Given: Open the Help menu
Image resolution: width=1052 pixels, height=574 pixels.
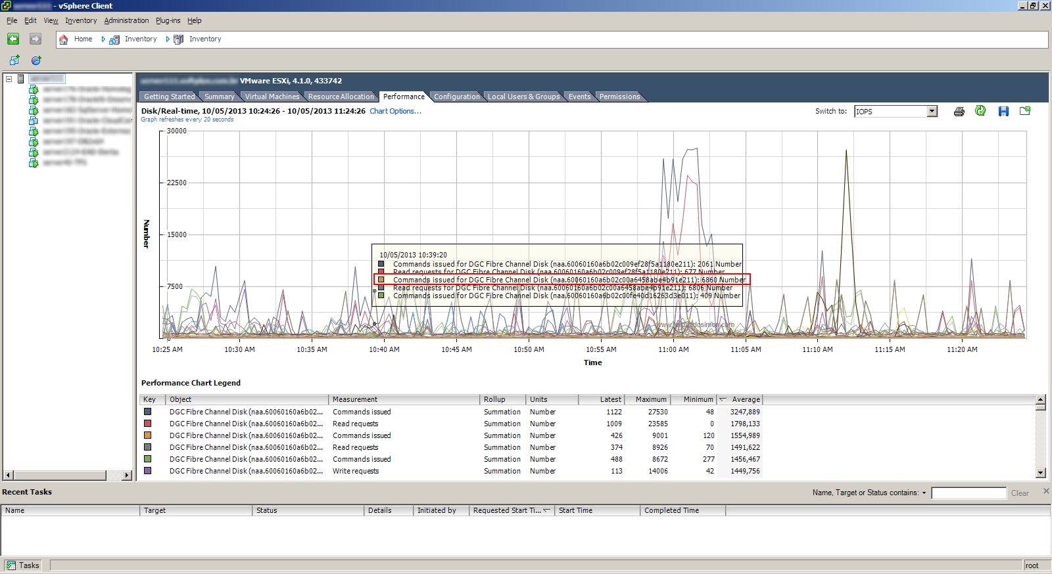Looking at the screenshot, I should pyautogui.click(x=194, y=20).
